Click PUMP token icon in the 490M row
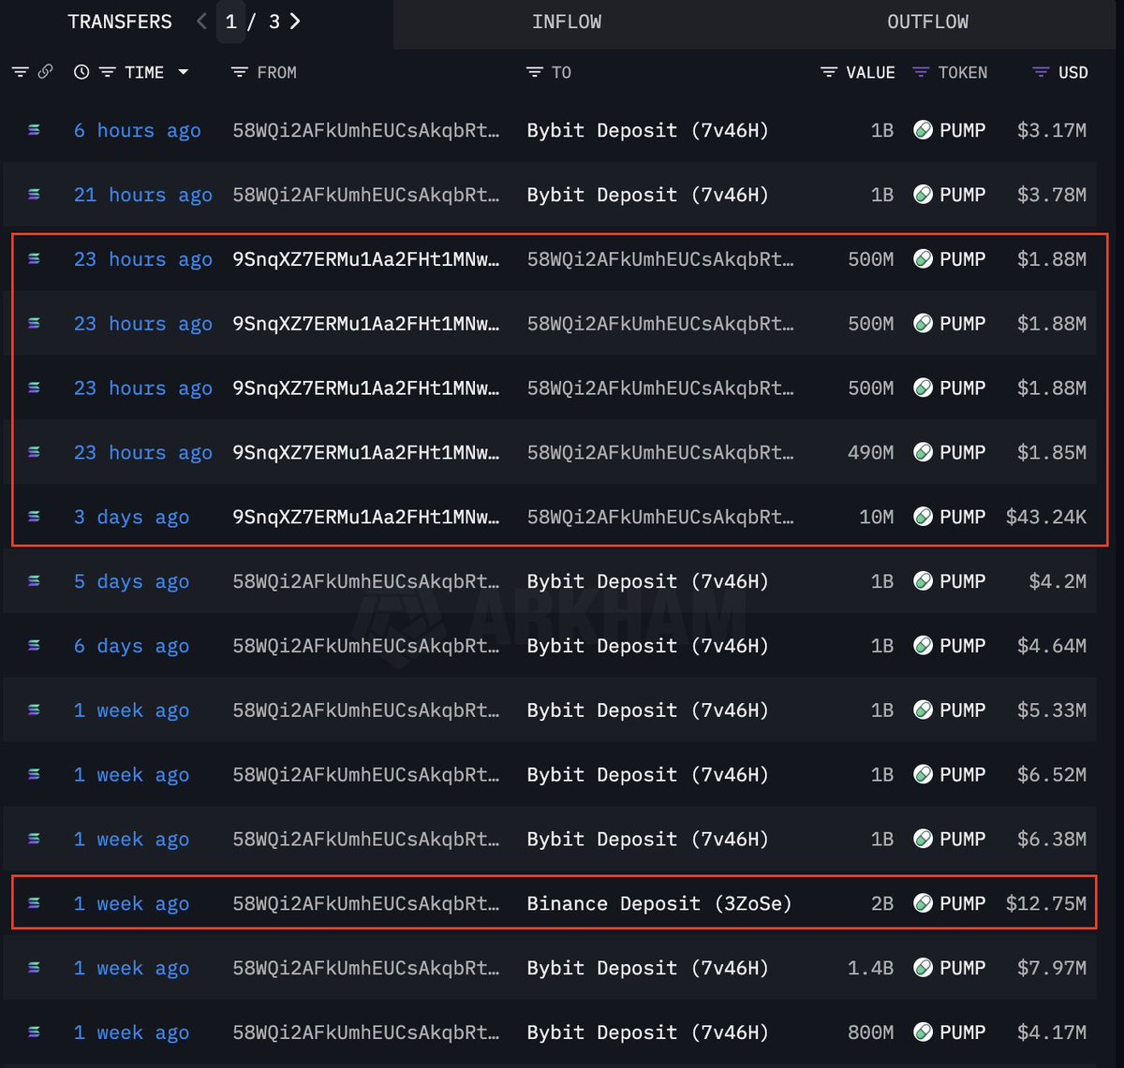The height and width of the screenshot is (1068, 1124). point(923,452)
